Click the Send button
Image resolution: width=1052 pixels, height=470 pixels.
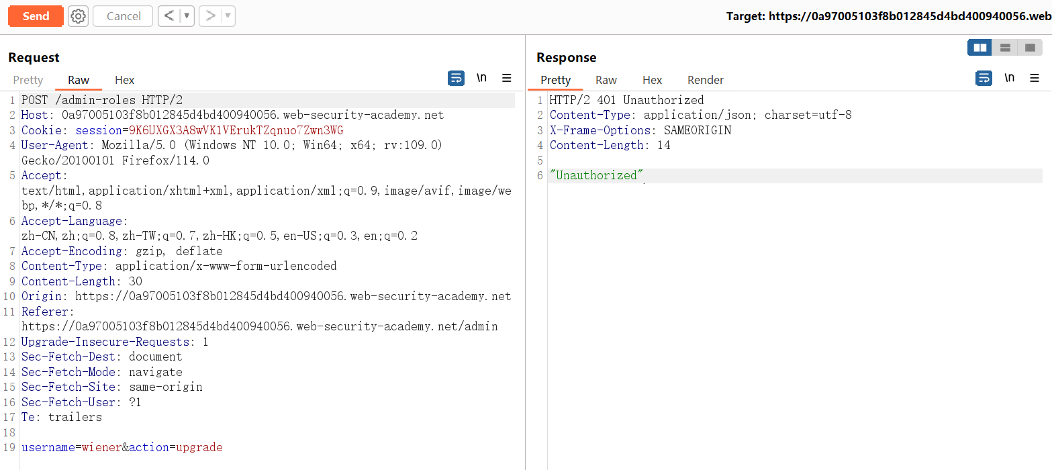pos(36,16)
